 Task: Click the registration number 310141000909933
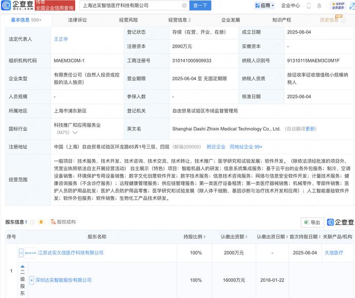192,61
